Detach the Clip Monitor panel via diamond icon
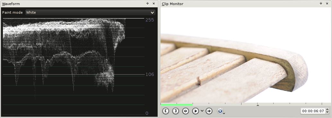 click(321, 4)
